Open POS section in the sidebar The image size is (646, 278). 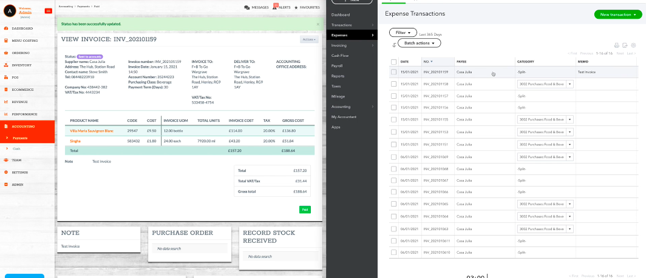click(15, 78)
